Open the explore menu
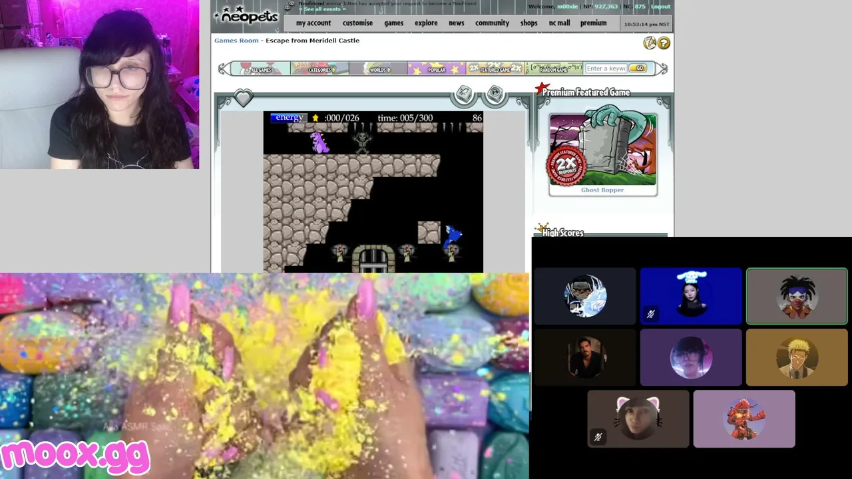The image size is (852, 479). pyautogui.click(x=426, y=23)
